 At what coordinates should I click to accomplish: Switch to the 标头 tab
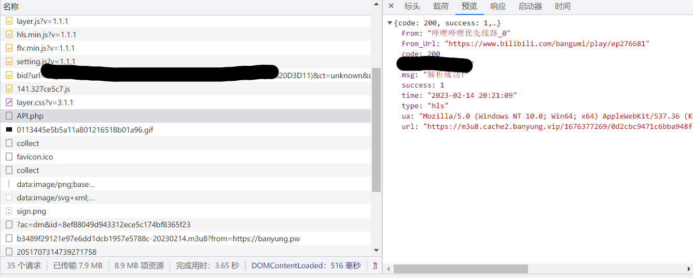click(x=412, y=6)
